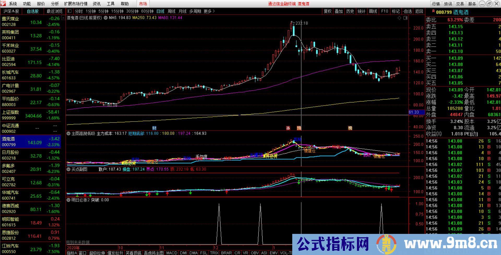Select 日线 period

coord(160,11)
